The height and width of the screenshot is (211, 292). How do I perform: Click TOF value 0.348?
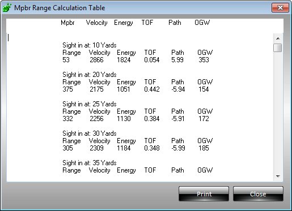152,148
